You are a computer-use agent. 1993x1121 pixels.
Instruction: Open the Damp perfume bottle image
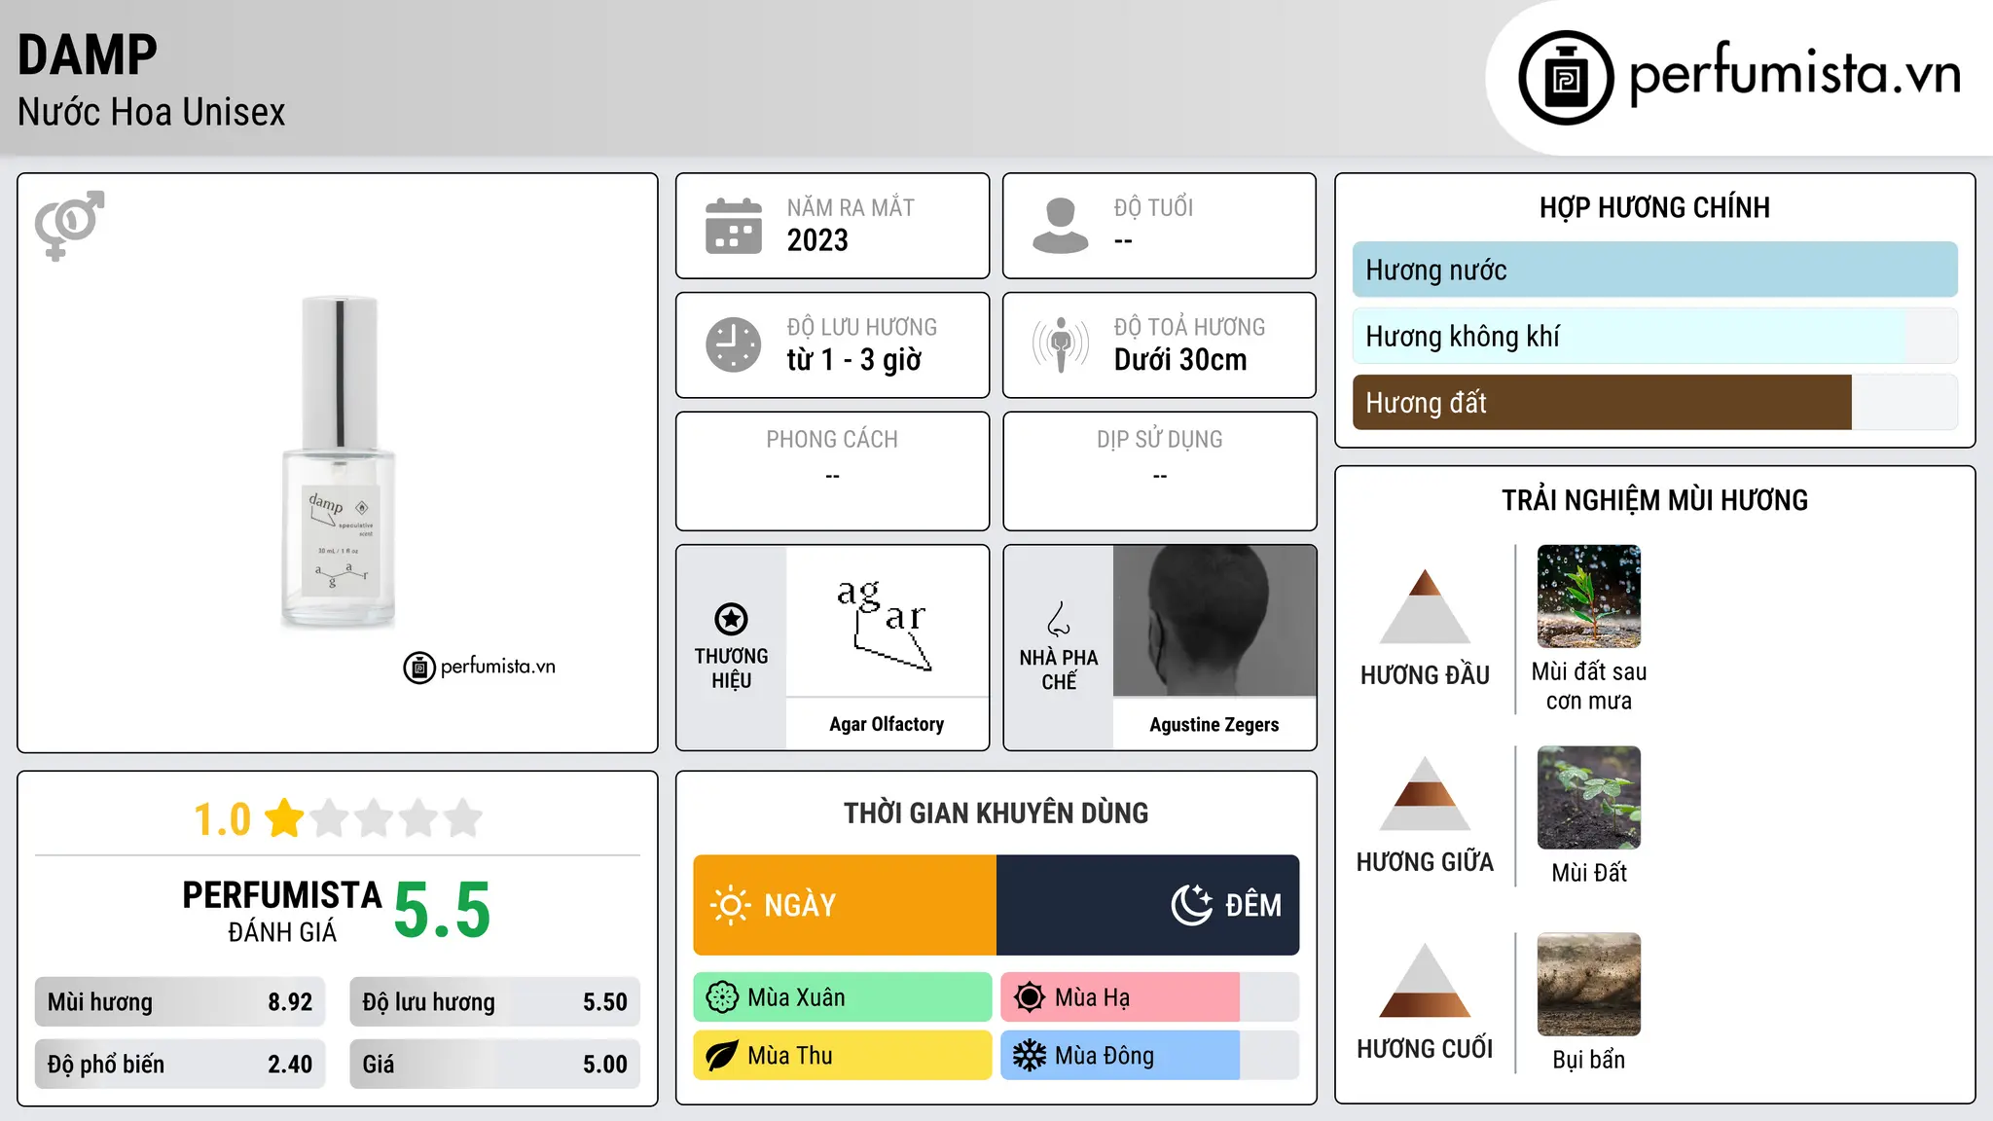point(338,462)
